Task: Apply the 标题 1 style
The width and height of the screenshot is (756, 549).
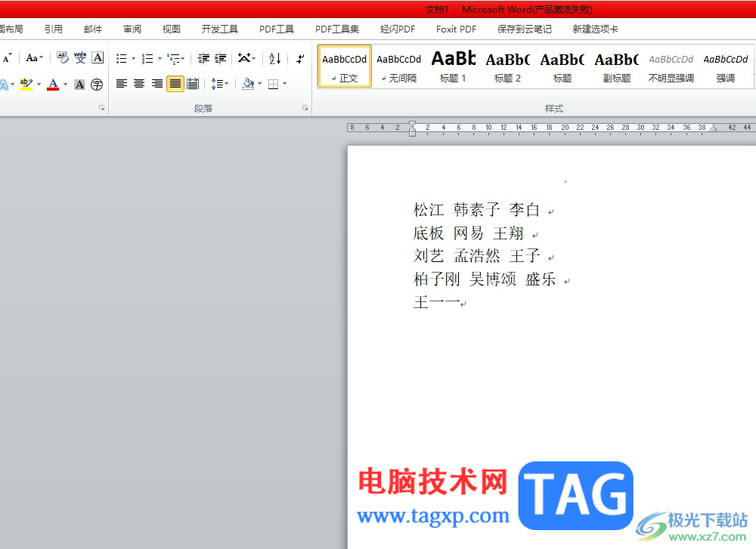Action: (453, 66)
